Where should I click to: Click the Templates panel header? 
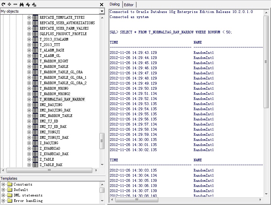pos(9,178)
